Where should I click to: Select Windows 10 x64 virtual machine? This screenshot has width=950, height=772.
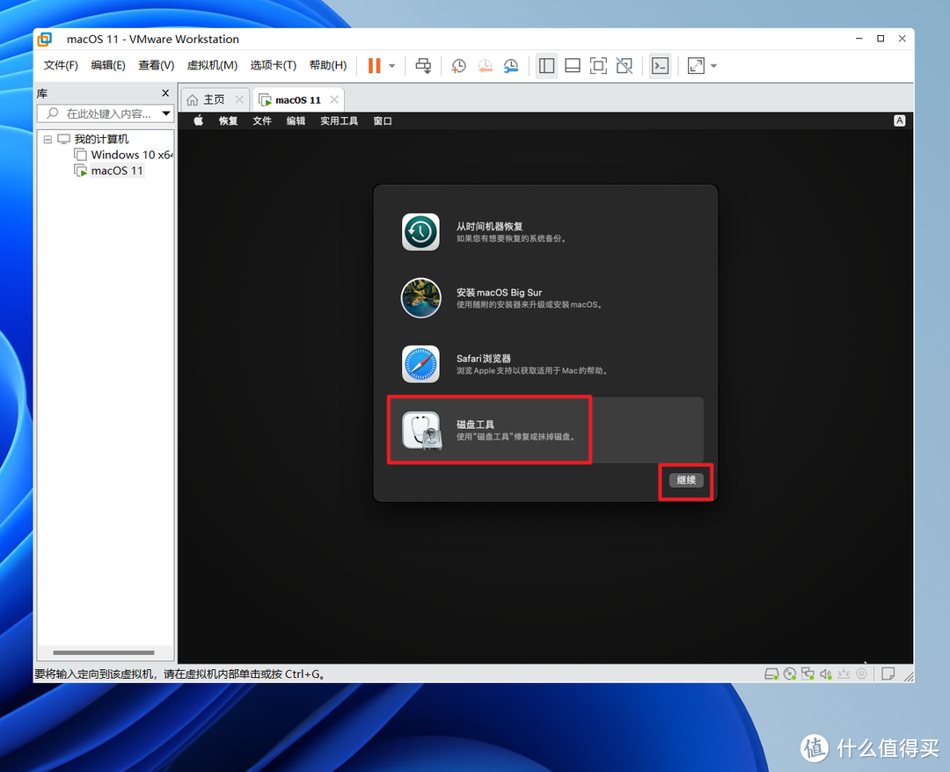131,155
